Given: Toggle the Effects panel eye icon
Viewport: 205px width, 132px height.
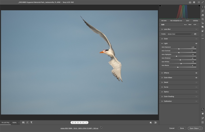Looking at the screenshot, I should click(x=196, y=73).
